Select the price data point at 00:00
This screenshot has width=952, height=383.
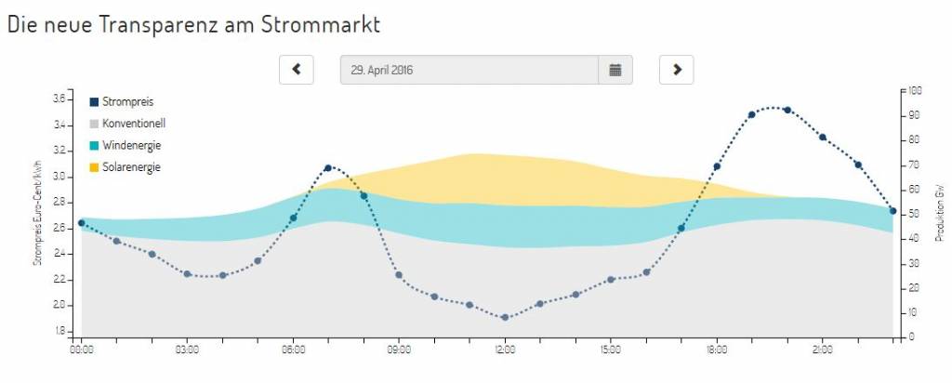(81, 223)
